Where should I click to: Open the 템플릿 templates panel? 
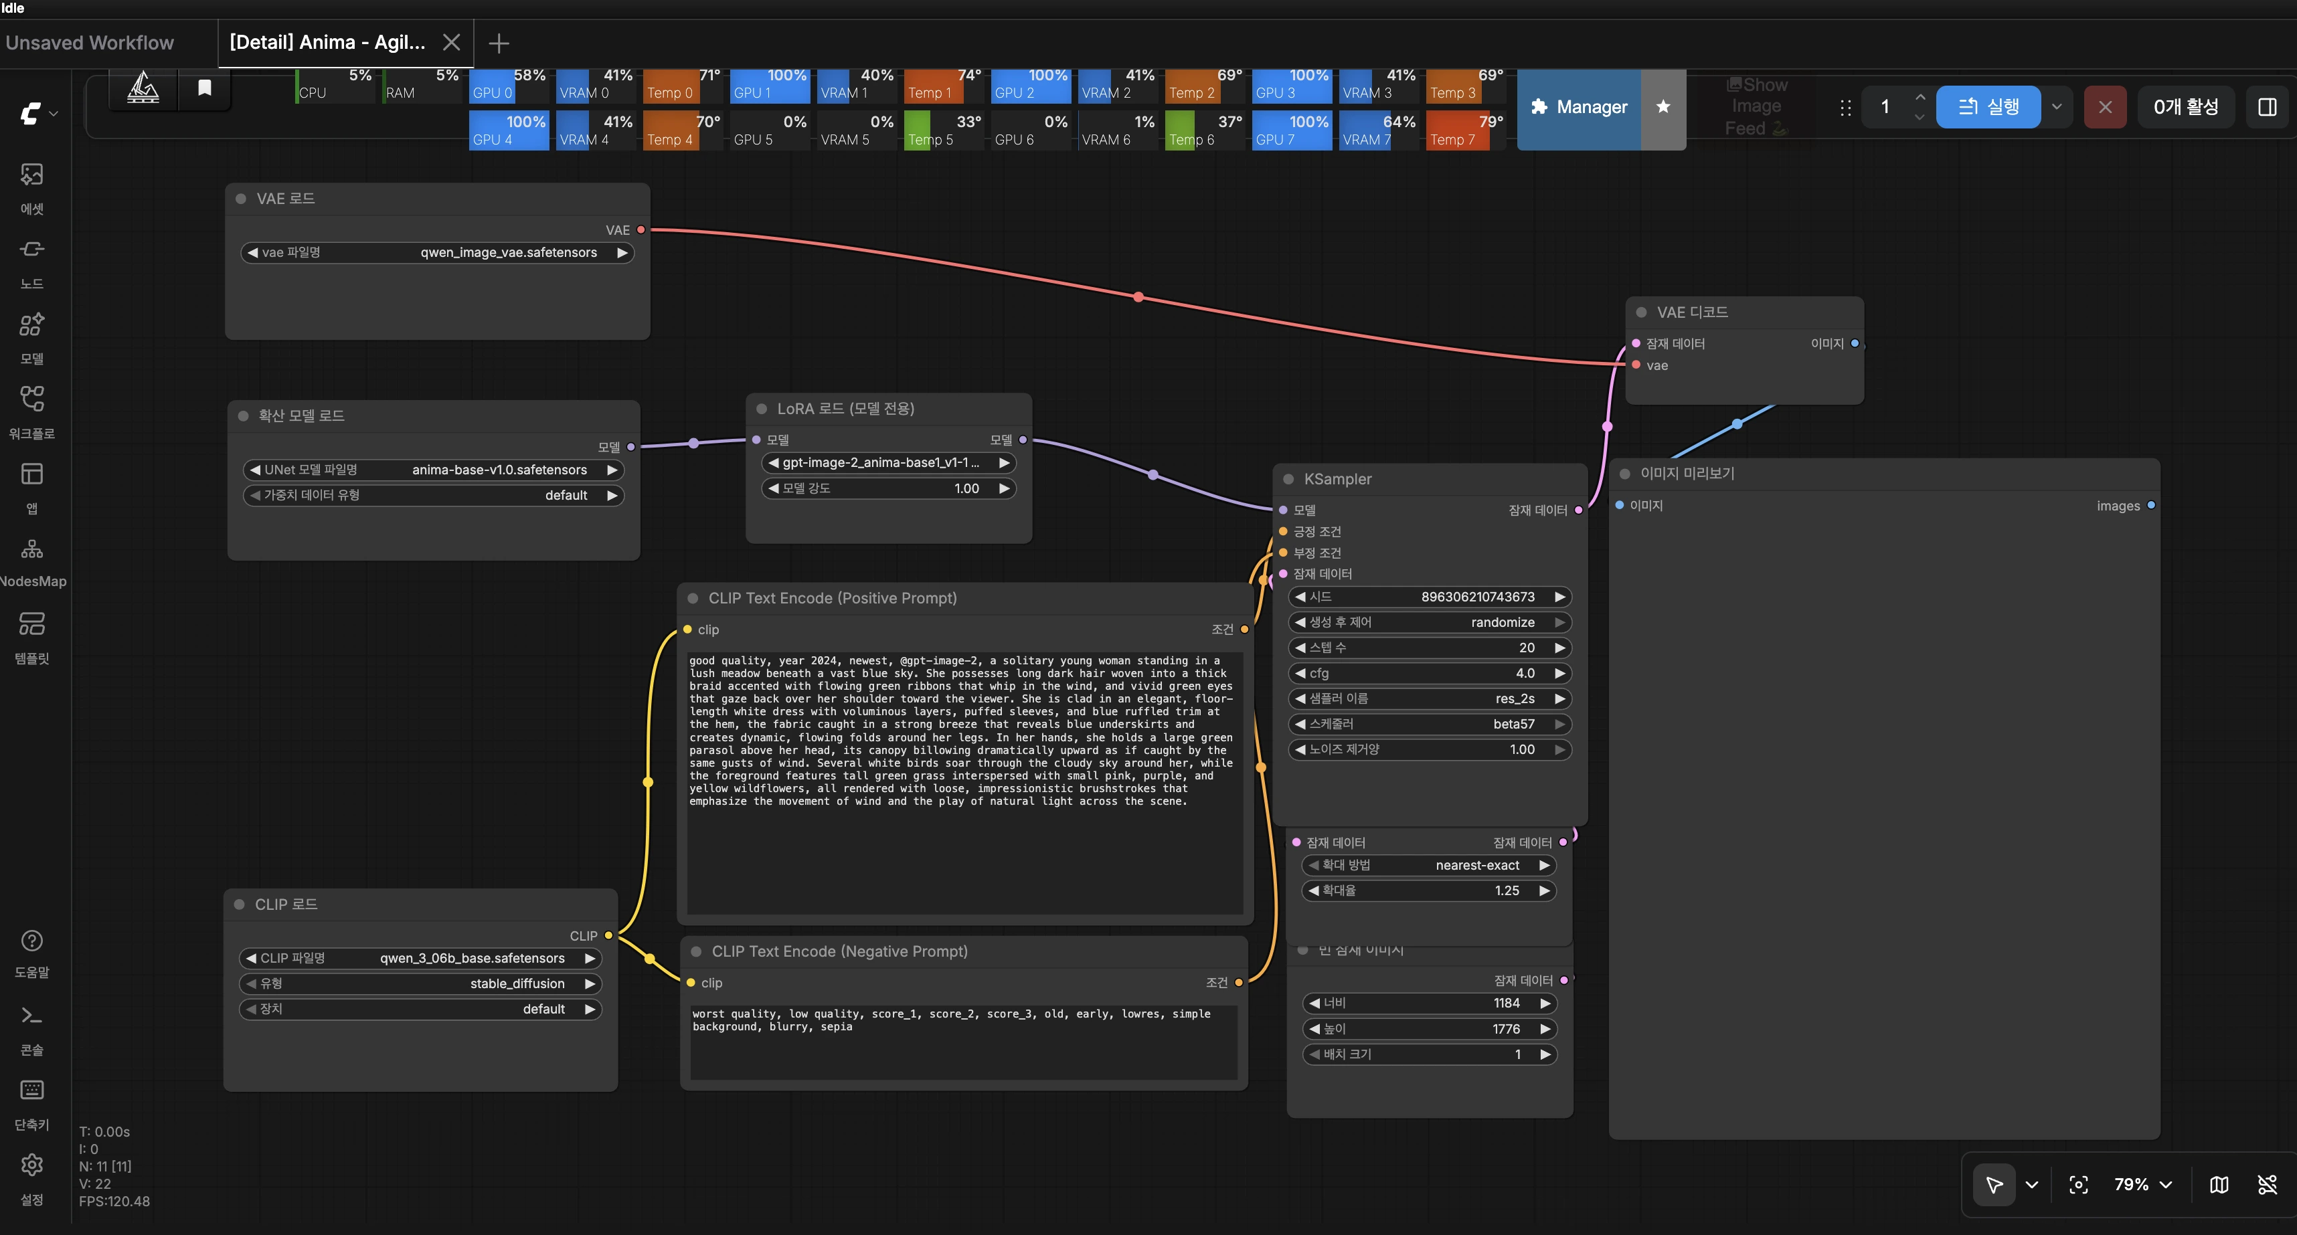32,637
